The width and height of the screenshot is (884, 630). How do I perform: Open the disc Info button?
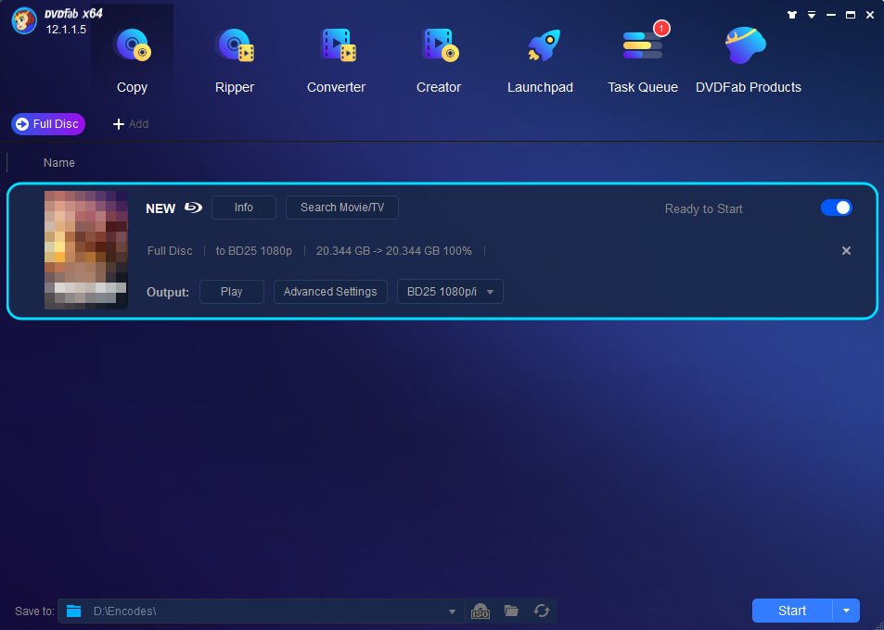point(244,208)
